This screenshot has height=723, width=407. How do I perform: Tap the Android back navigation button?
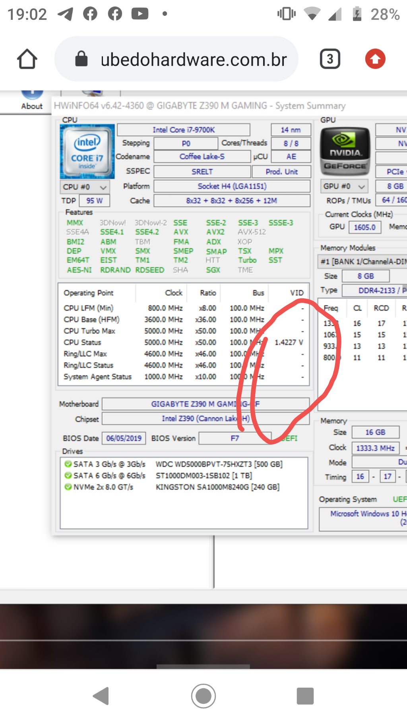(101, 696)
